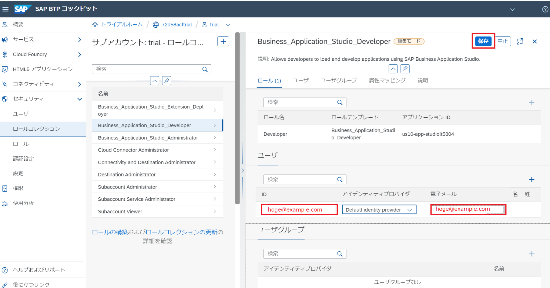Click the 保存 save button
Image resolution: width=550 pixels, height=288 pixels.
[483, 41]
